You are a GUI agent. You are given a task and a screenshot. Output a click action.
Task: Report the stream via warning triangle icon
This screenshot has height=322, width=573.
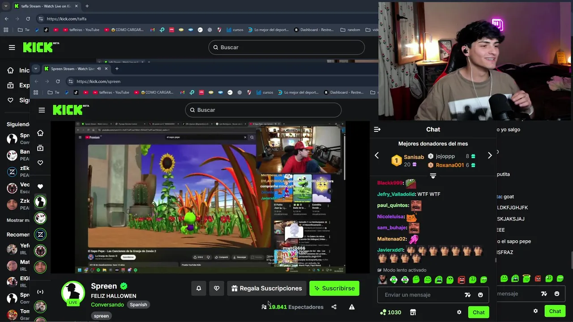(x=352, y=307)
